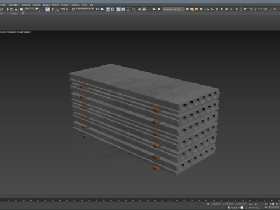The width and height of the screenshot is (280, 210).
Task: Toggle 3D Snaps
Action: click(53, 9)
